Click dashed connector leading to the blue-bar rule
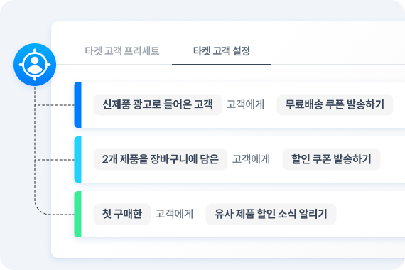This screenshot has height=270, width=405. pyautogui.click(x=55, y=105)
